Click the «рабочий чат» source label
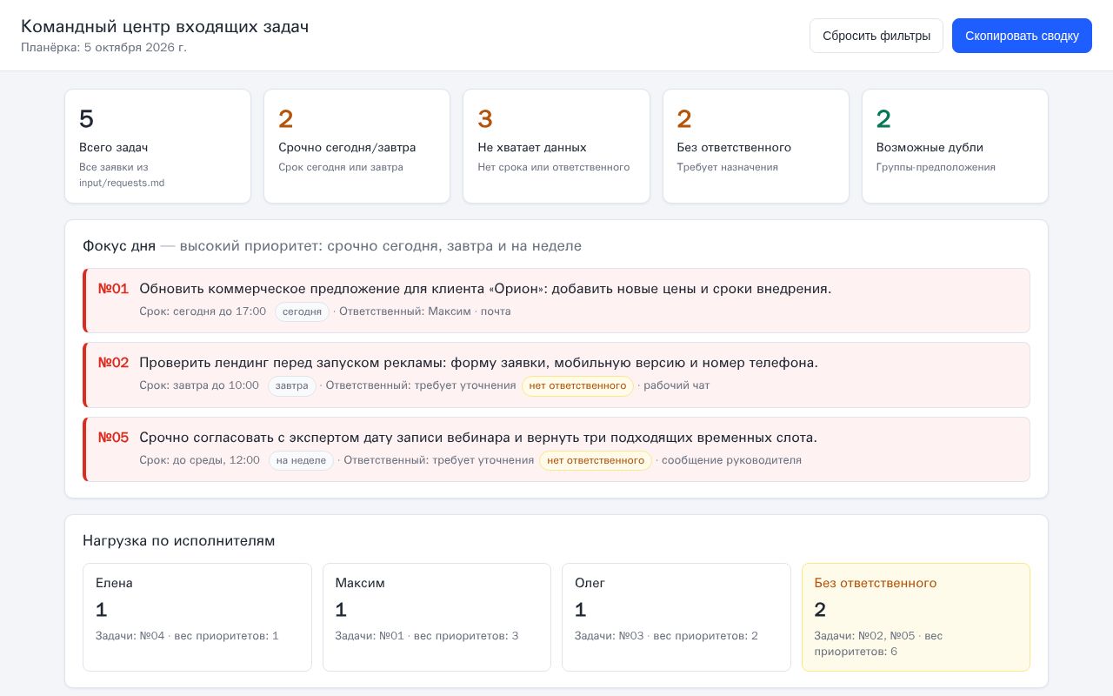The width and height of the screenshot is (1113, 696). (676, 385)
